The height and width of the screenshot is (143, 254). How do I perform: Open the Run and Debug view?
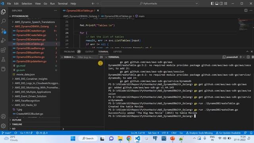[x=3, y=41]
